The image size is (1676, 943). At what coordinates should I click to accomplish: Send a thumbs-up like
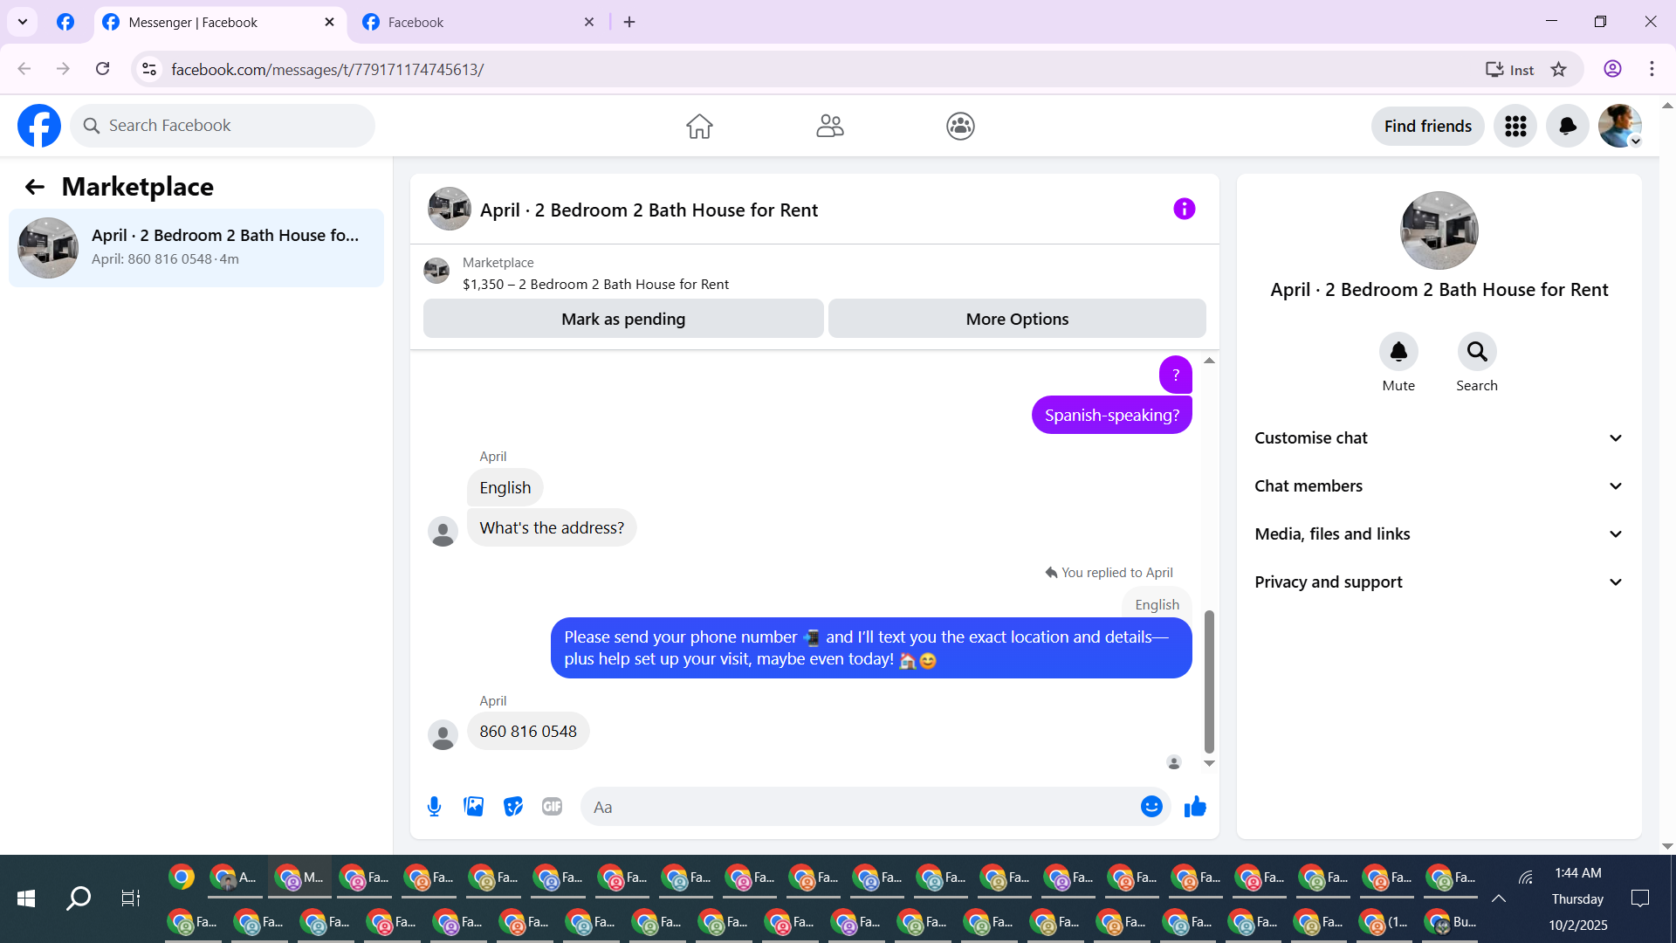coord(1195,807)
